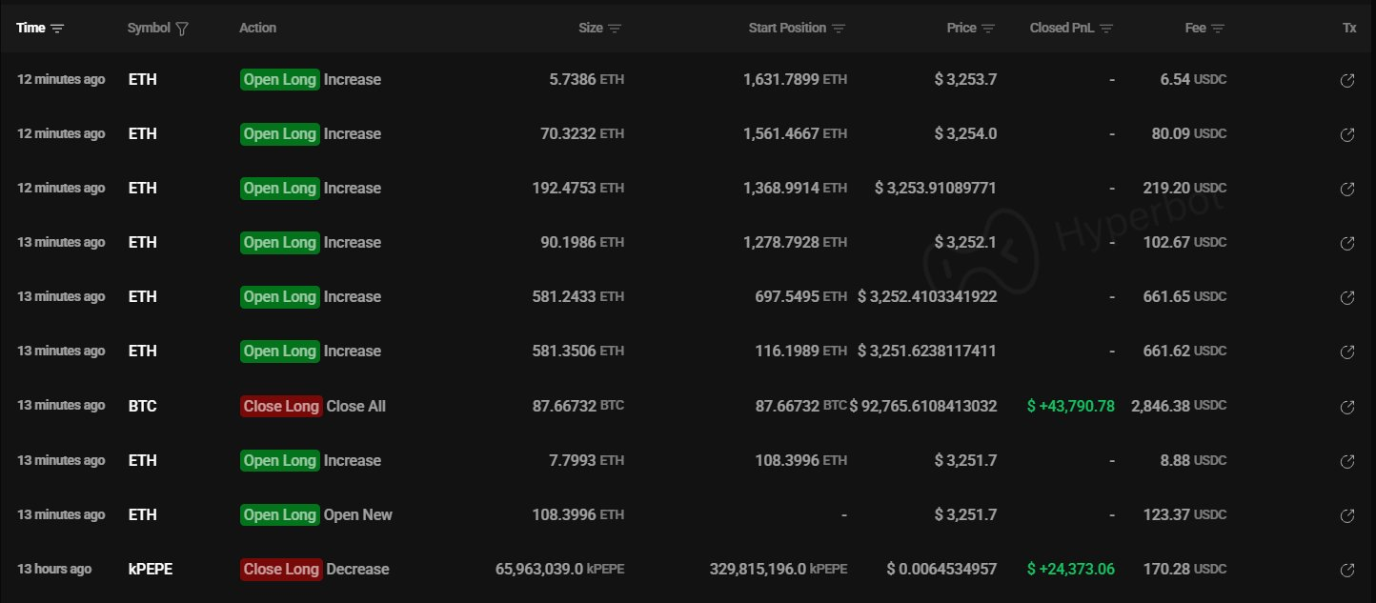
Task: Open transaction link for 192.4753 ETH trade
Action: (x=1347, y=190)
